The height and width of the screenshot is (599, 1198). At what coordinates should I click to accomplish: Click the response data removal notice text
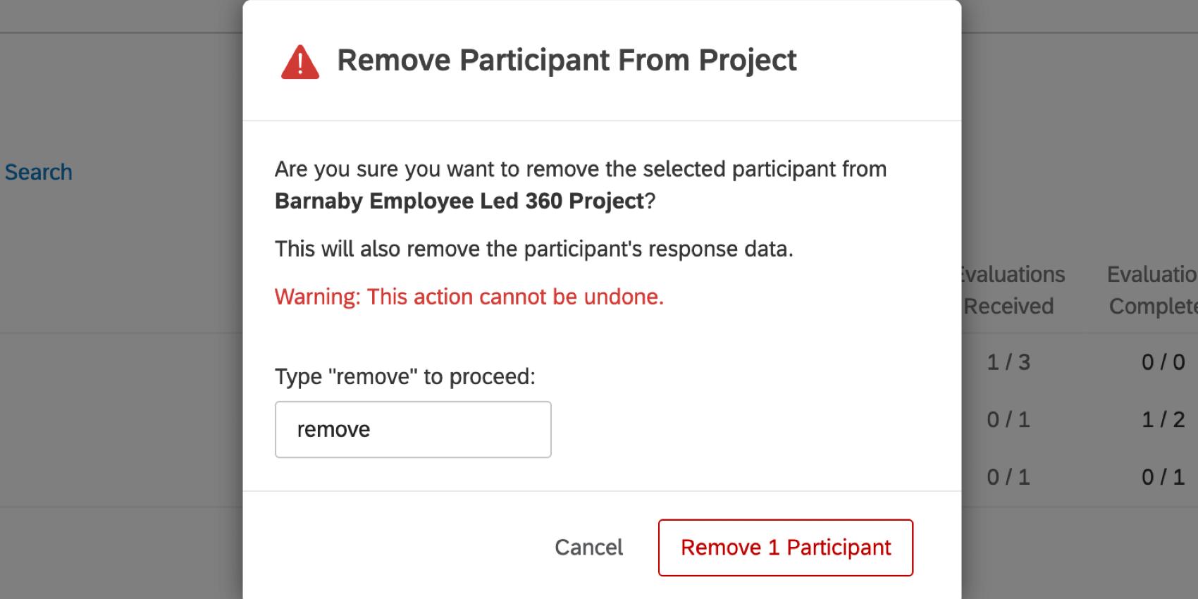[x=533, y=249]
